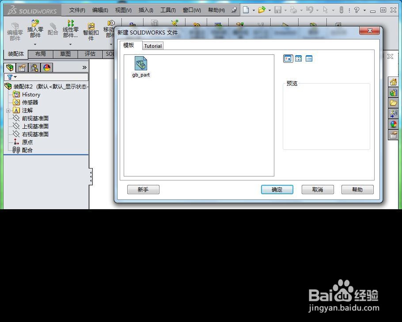Open Appearances color ball in task pane
This screenshot has height=322, width=402.
pyautogui.click(x=393, y=124)
